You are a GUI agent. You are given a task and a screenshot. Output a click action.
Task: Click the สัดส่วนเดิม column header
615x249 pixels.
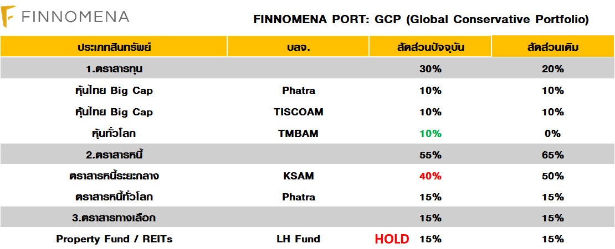point(552,47)
